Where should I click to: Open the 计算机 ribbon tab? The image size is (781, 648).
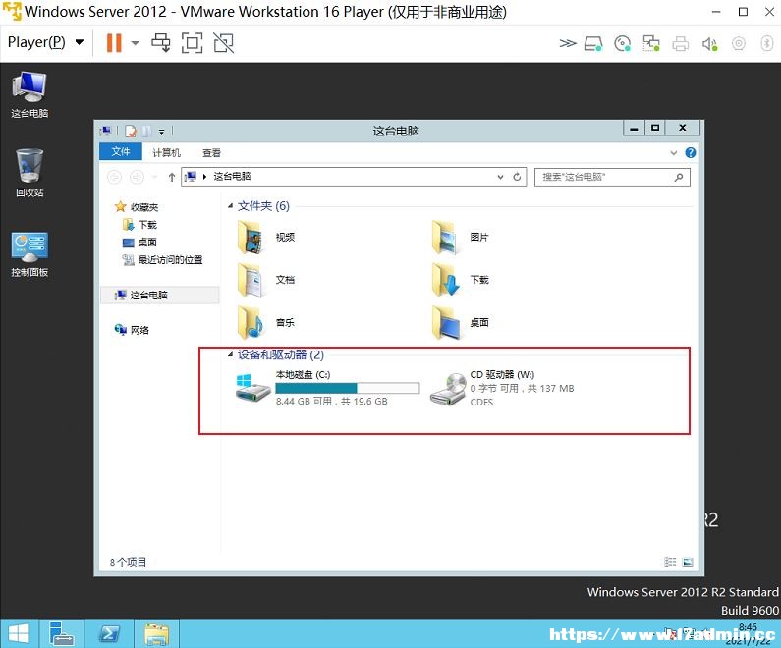166,152
